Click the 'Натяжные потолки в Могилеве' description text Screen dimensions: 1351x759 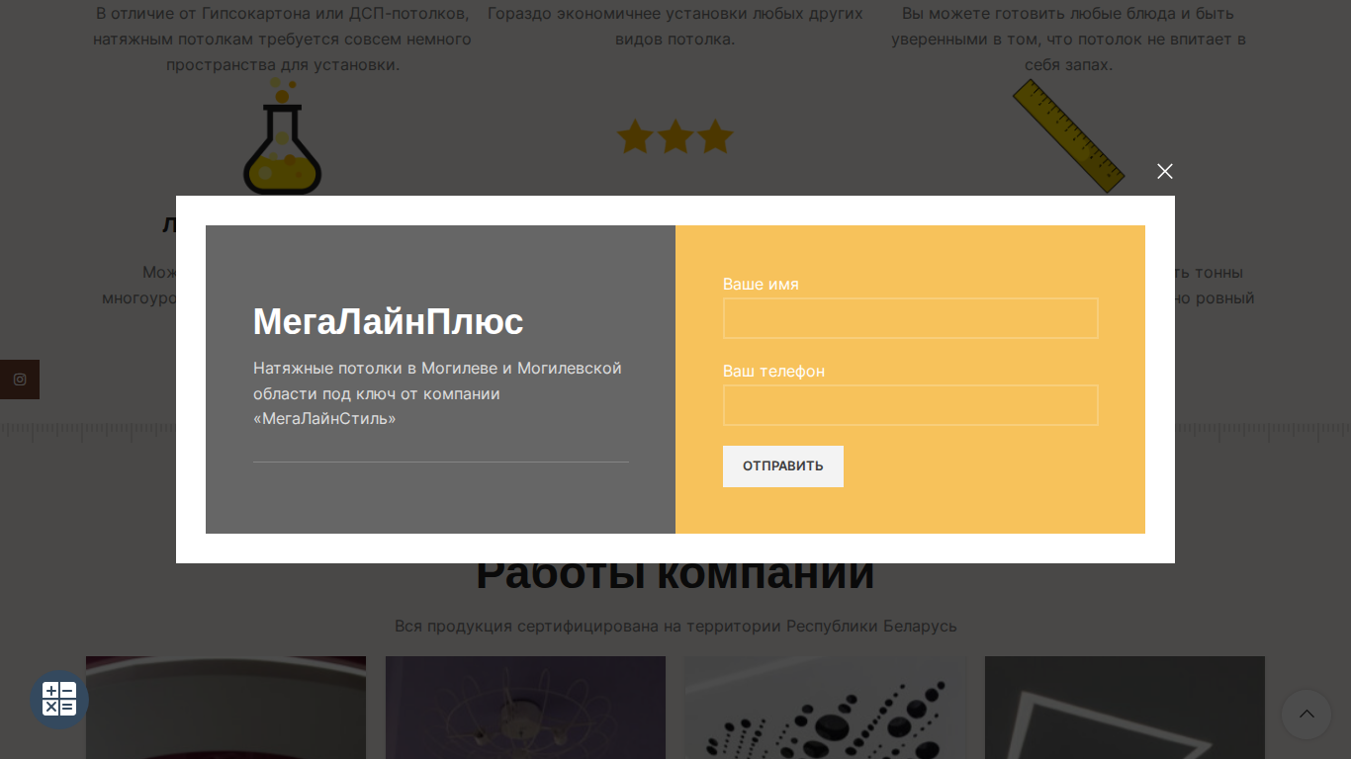point(437,393)
